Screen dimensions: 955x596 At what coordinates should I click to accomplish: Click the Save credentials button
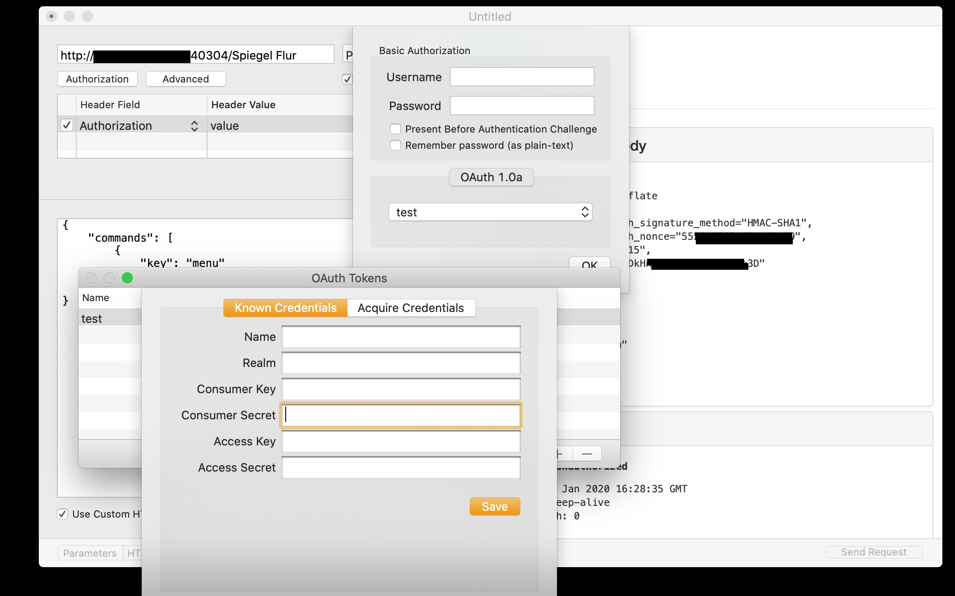pyautogui.click(x=495, y=506)
